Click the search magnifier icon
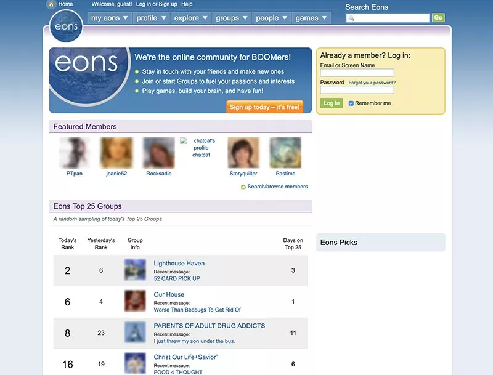The image size is (493, 375). click(351, 18)
